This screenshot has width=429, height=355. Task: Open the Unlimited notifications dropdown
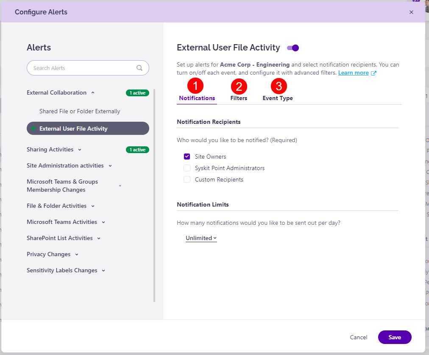click(x=201, y=238)
